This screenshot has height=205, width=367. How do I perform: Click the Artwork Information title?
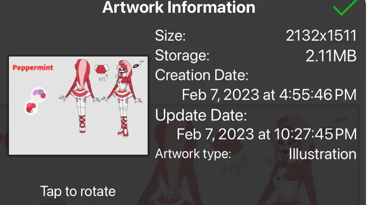coord(179,8)
